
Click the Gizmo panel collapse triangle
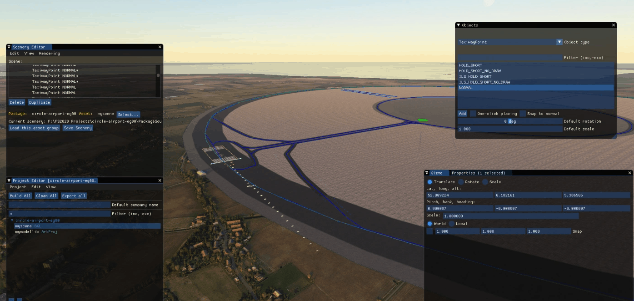tap(427, 173)
